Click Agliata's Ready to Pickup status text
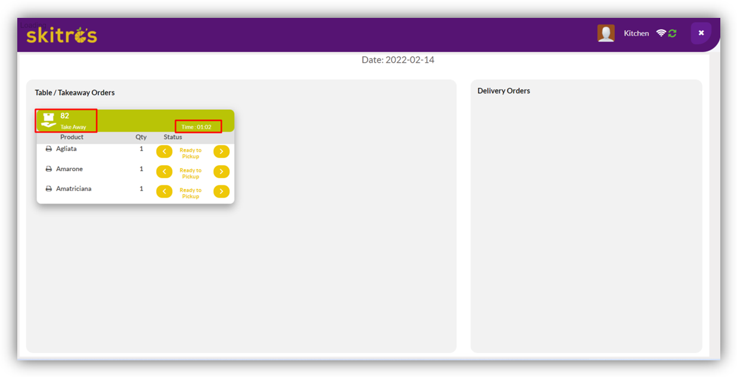Viewport: 737px width, 377px height. [191, 153]
